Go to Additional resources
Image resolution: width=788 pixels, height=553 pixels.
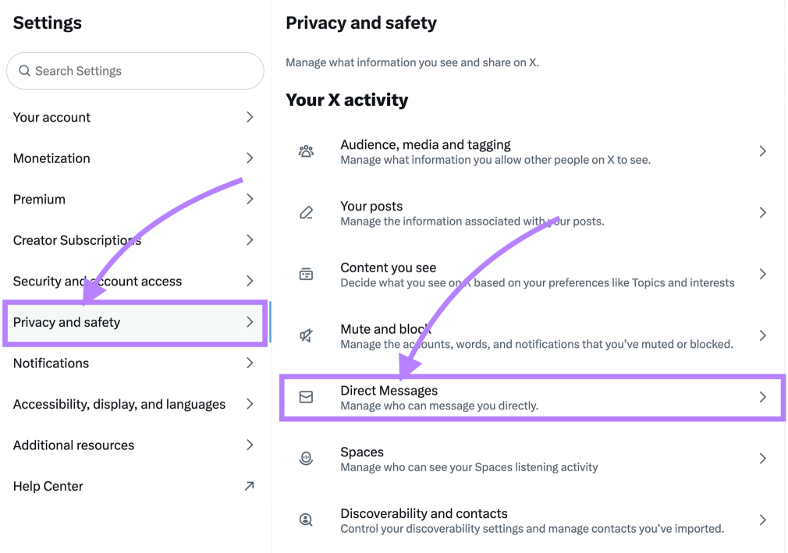click(74, 445)
